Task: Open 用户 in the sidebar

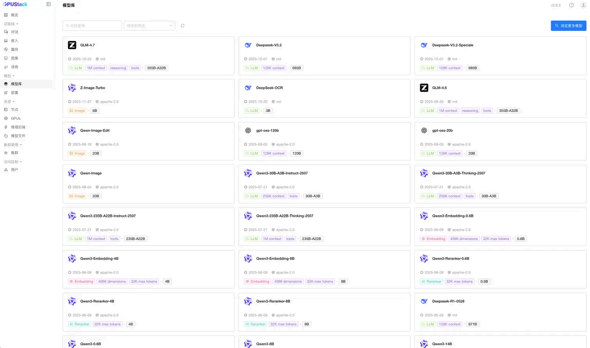Action: coord(27,170)
